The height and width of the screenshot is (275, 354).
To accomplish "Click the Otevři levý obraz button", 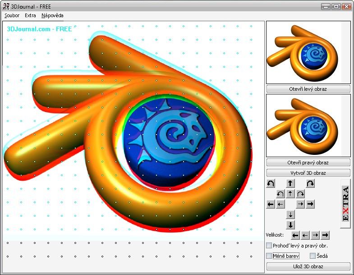I will tap(308, 89).
